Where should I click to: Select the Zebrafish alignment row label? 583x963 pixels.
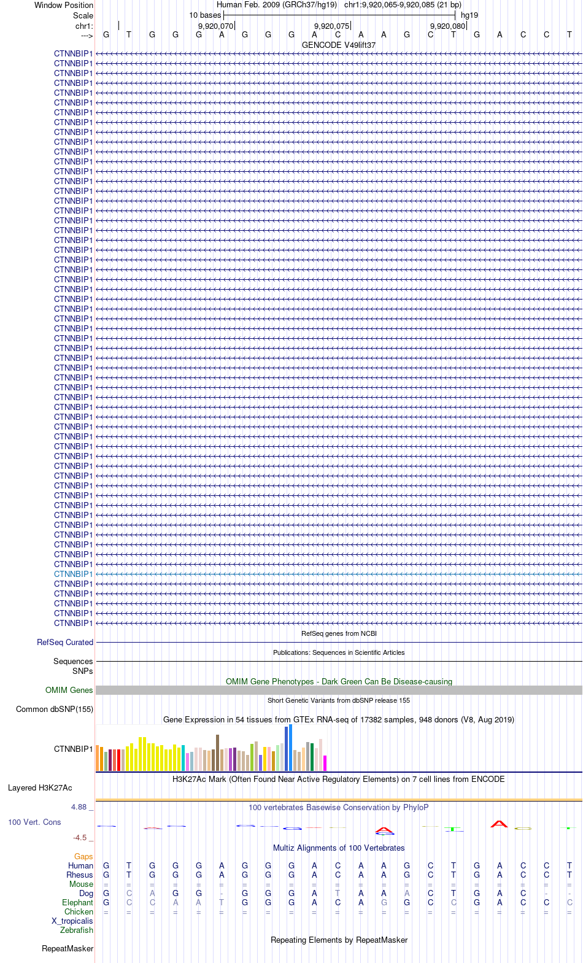tap(77, 930)
